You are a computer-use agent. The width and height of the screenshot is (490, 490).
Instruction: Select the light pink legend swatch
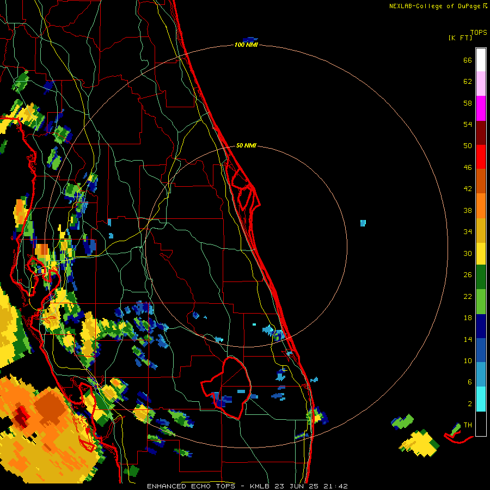[x=481, y=83]
